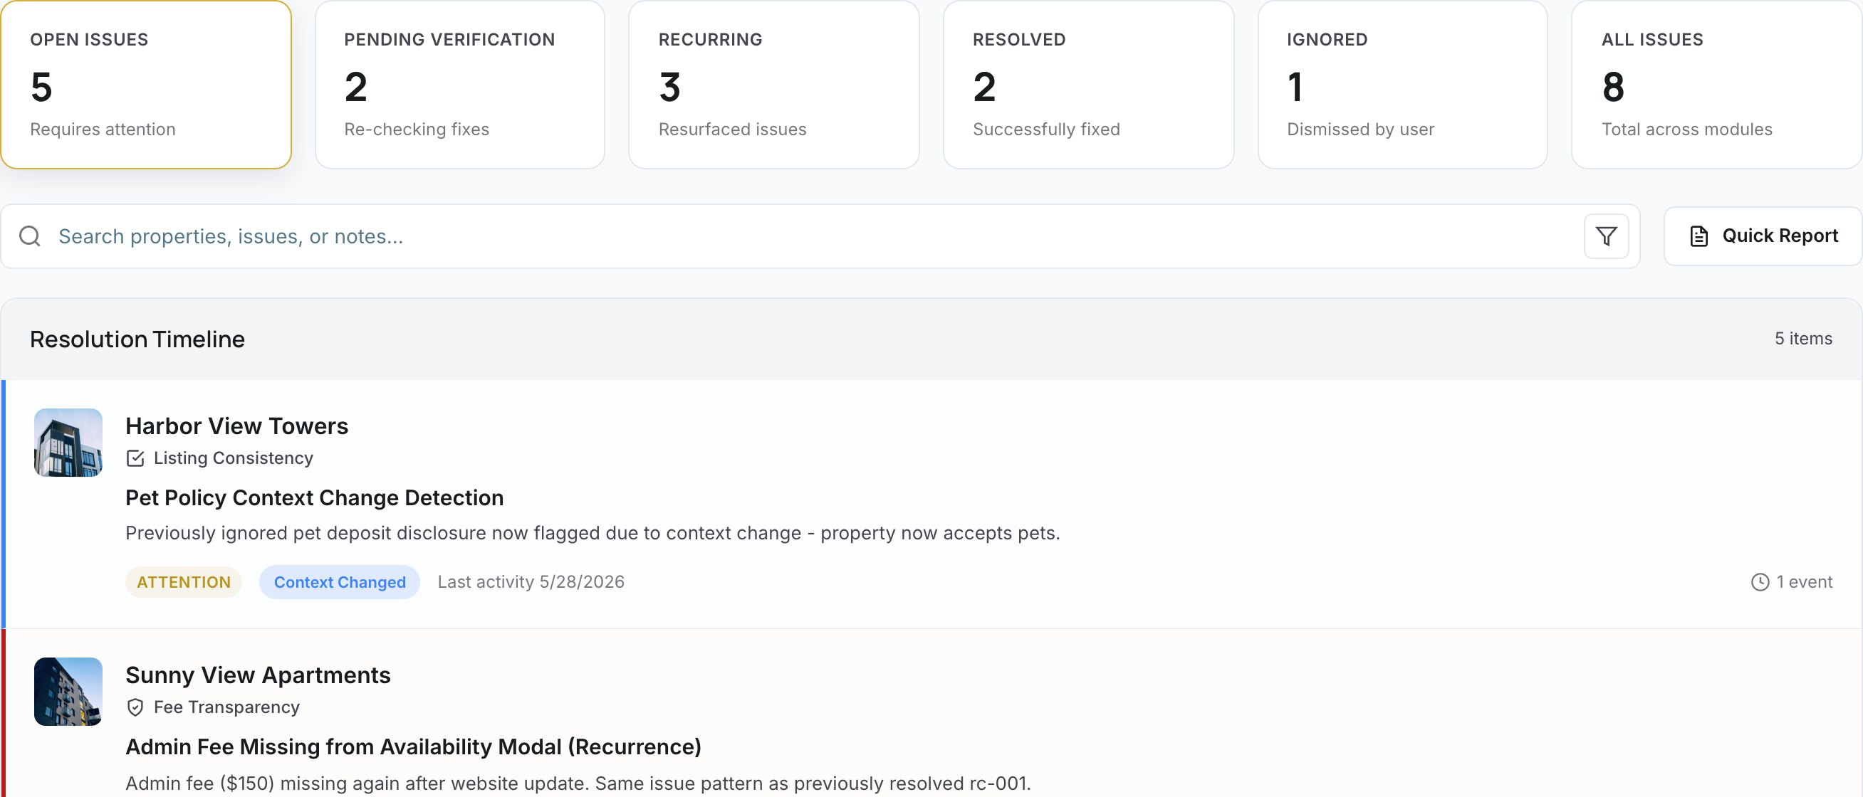Screen dimensions: 1863x797
Task: Select the Resolved issues card
Action: coord(1088,85)
